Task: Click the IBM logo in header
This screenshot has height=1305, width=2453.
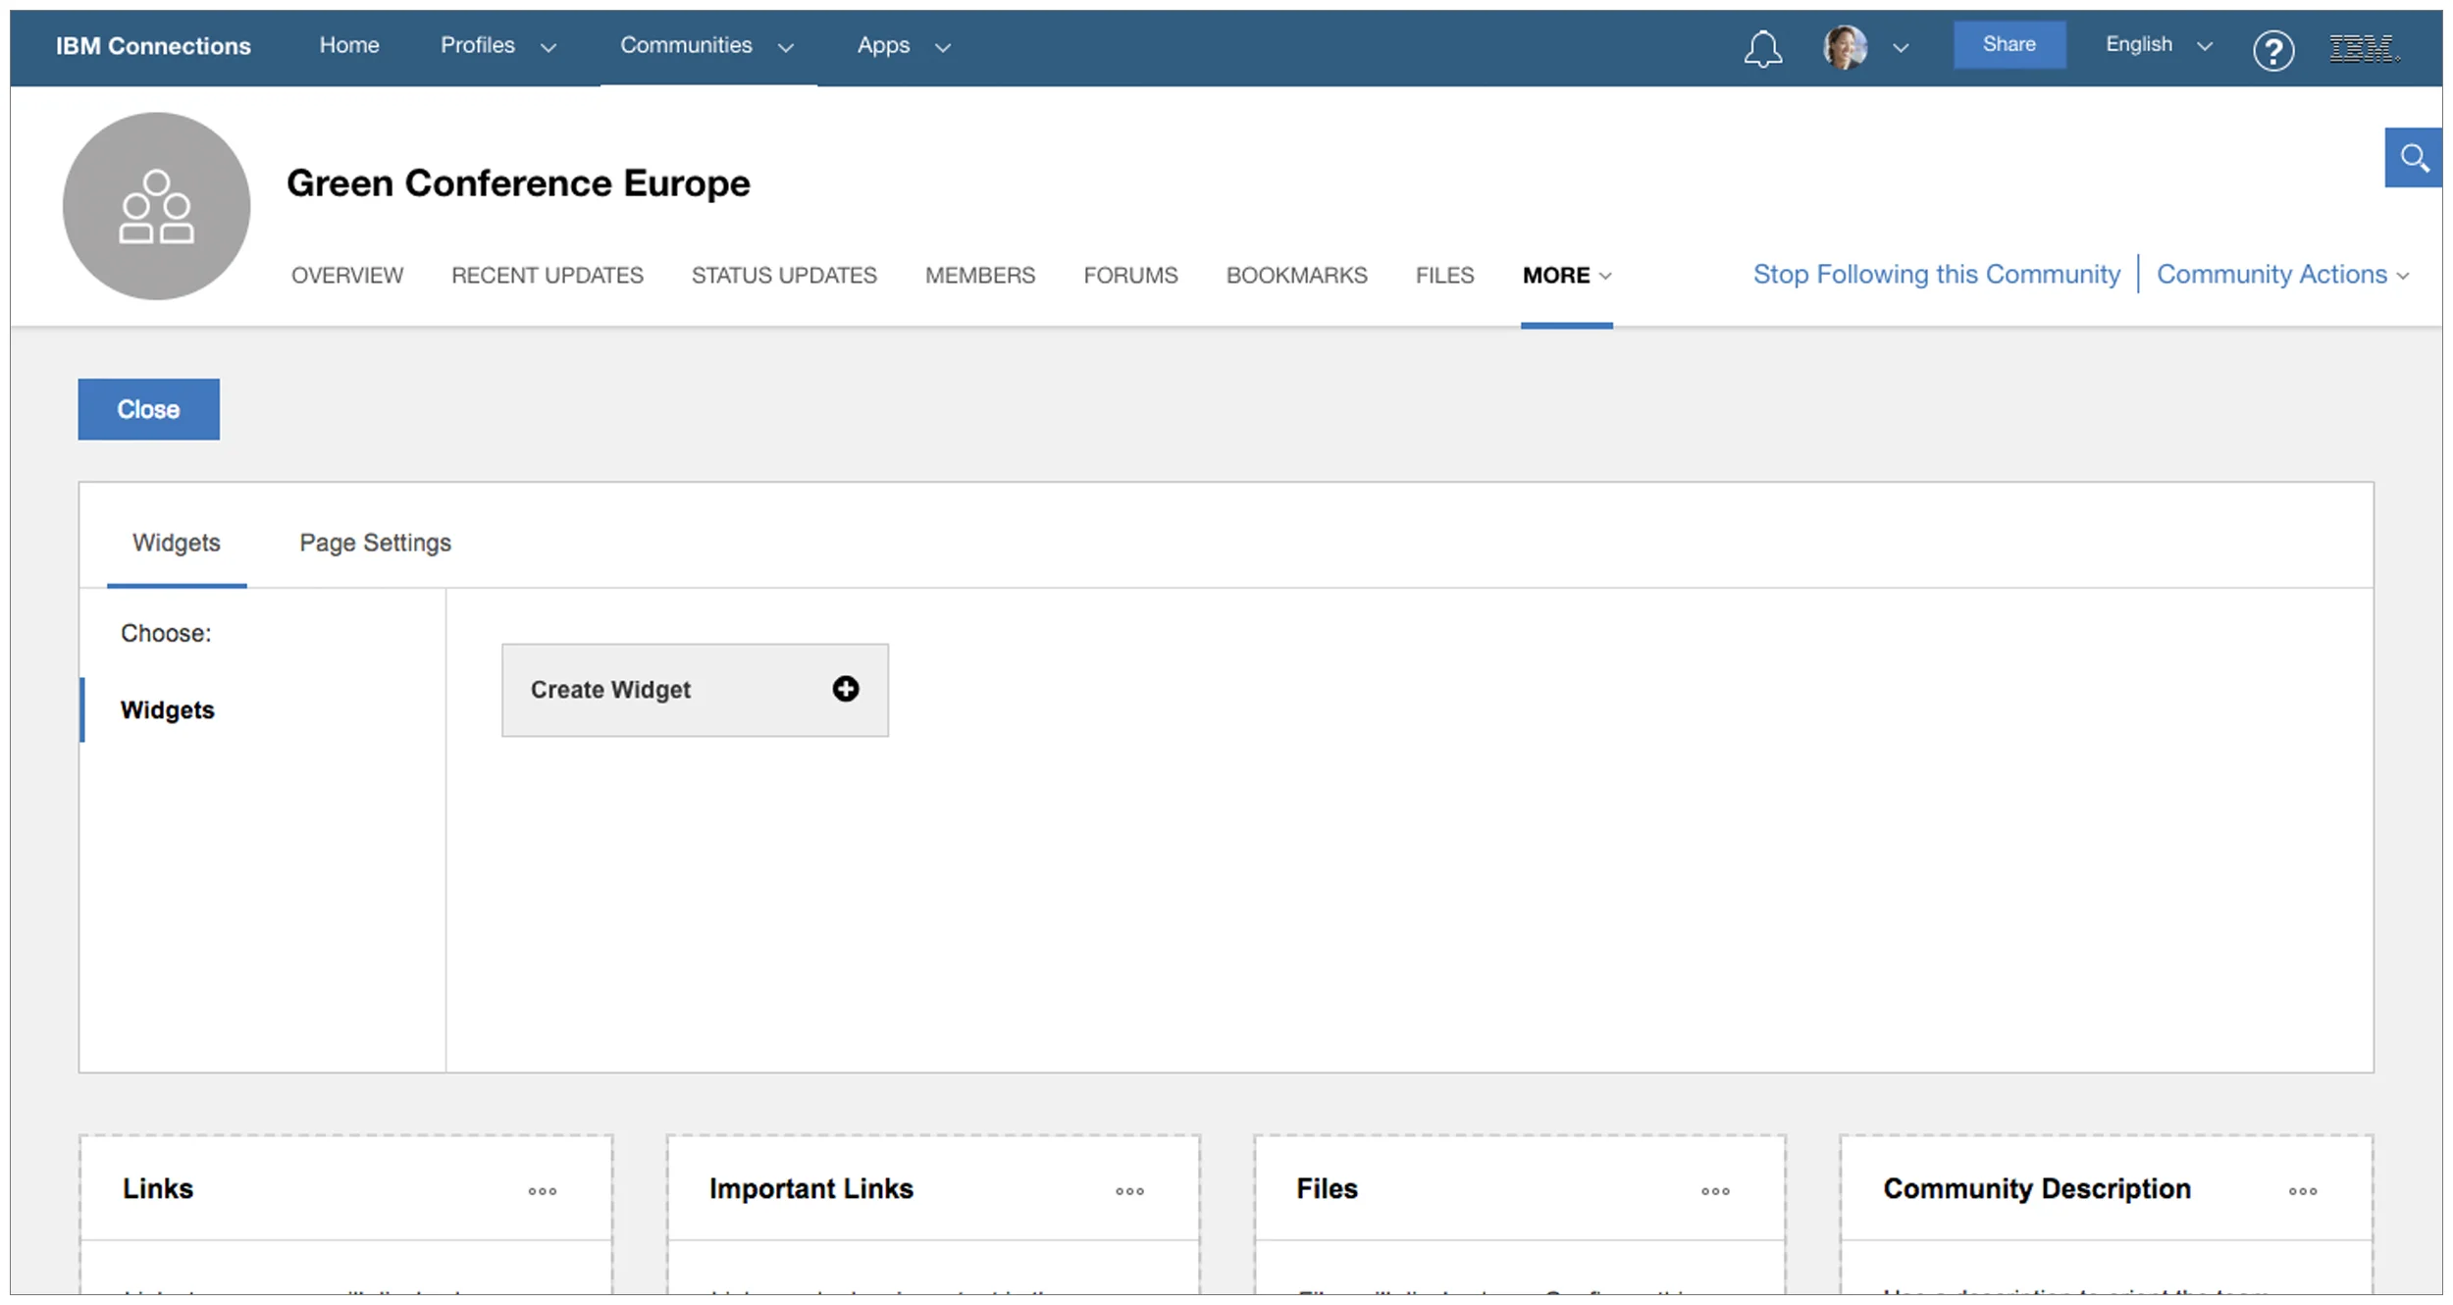Action: coord(2364,48)
